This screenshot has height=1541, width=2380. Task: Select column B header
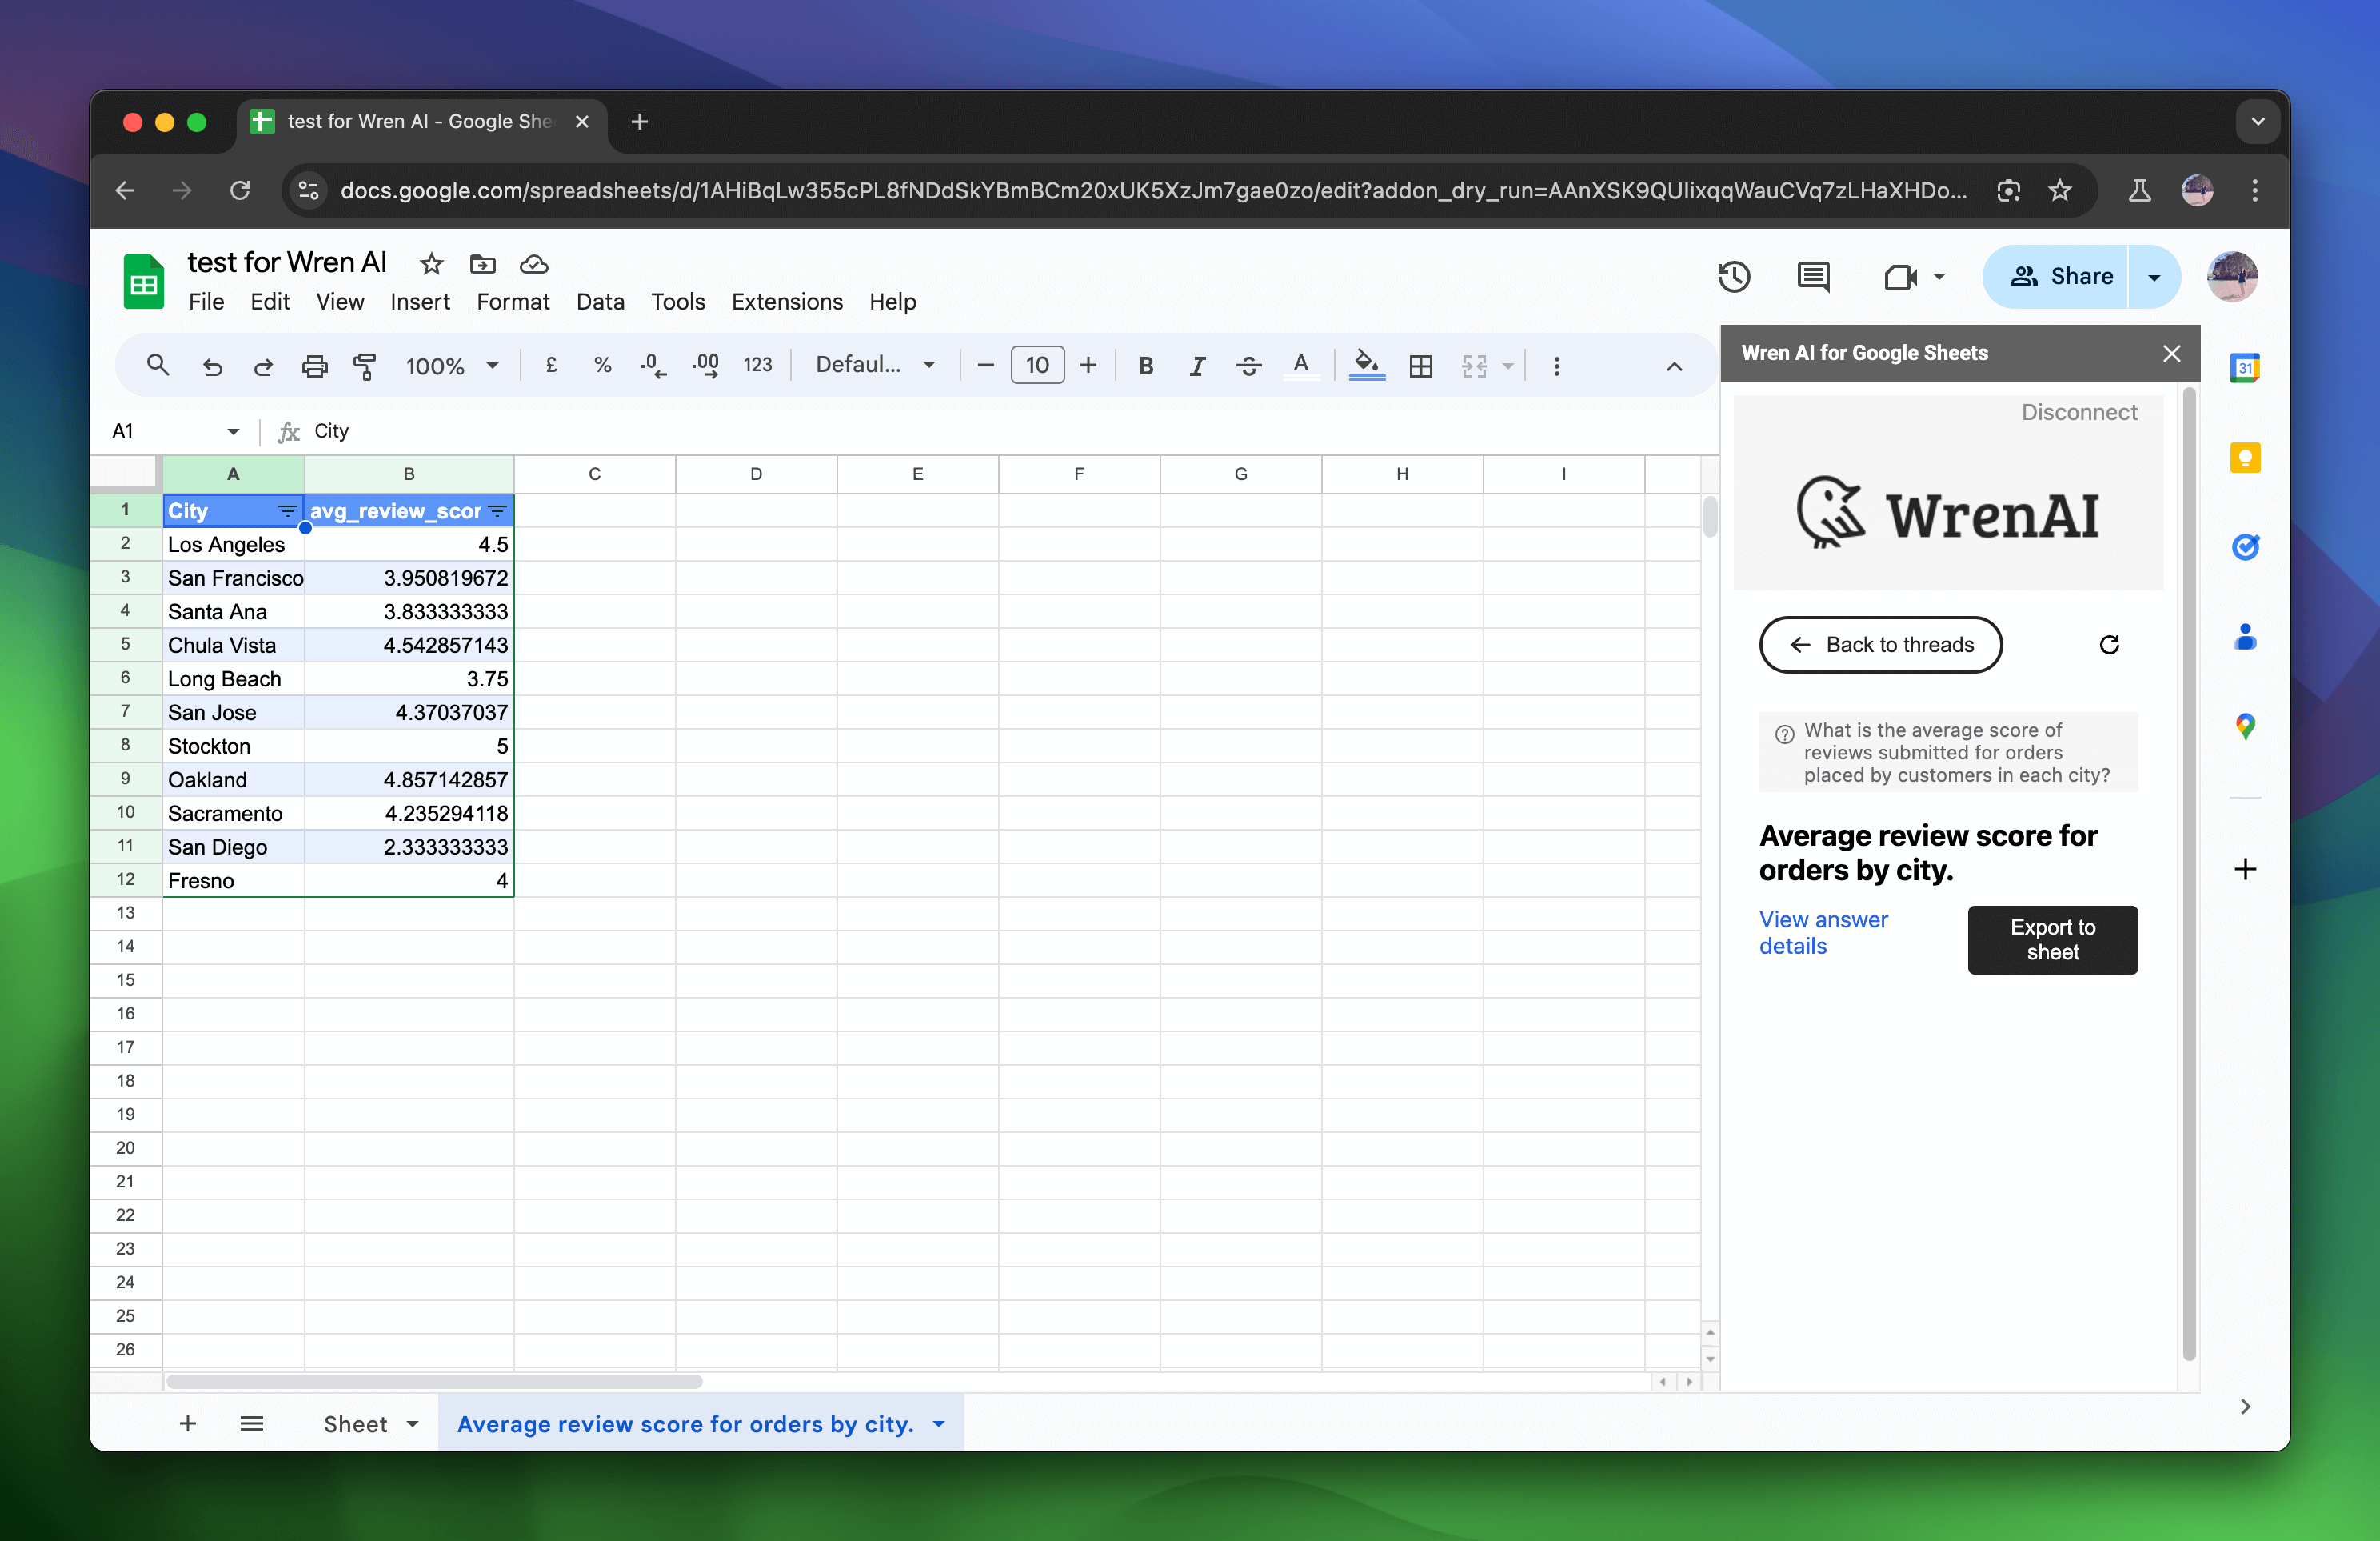409,474
